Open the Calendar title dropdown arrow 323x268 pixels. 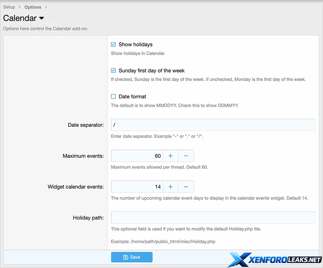point(41,18)
